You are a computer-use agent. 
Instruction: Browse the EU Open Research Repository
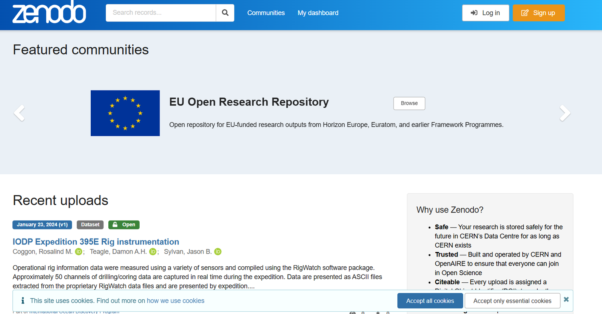click(x=409, y=103)
